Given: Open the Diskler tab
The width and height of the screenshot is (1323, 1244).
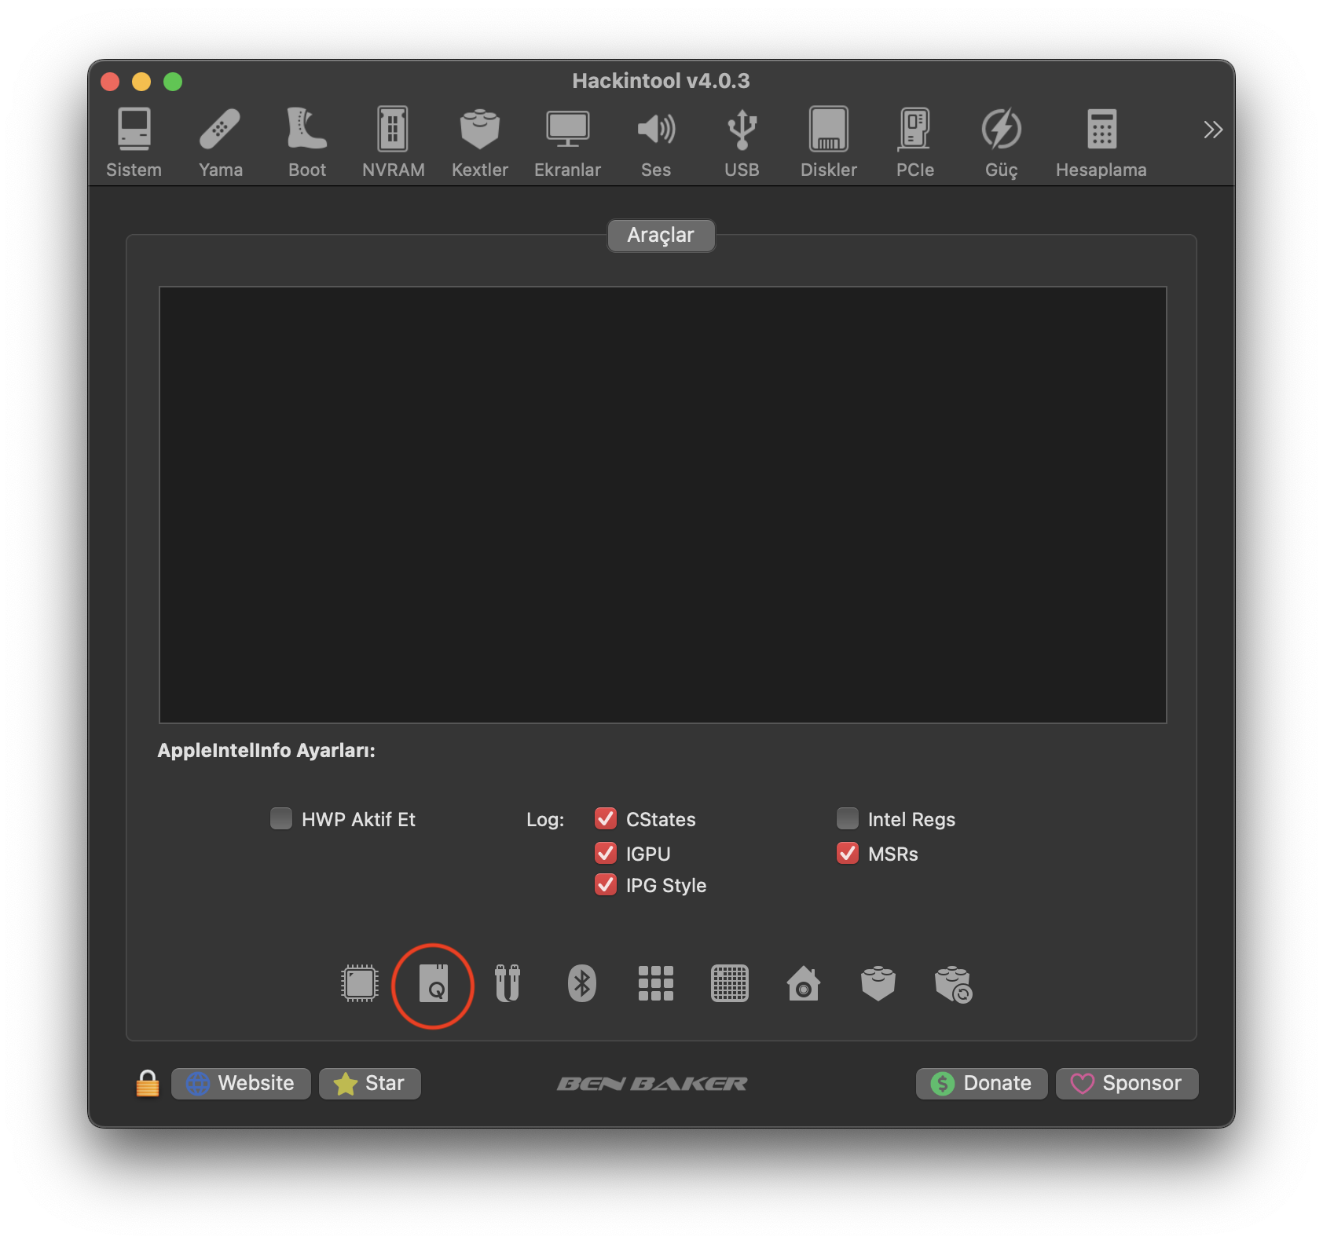Looking at the screenshot, I should [x=828, y=143].
